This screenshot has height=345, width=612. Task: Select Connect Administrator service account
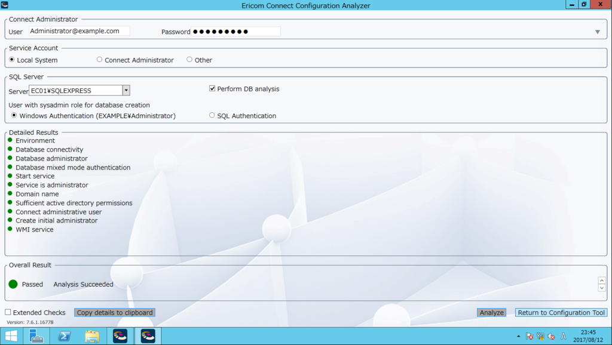tap(100, 60)
